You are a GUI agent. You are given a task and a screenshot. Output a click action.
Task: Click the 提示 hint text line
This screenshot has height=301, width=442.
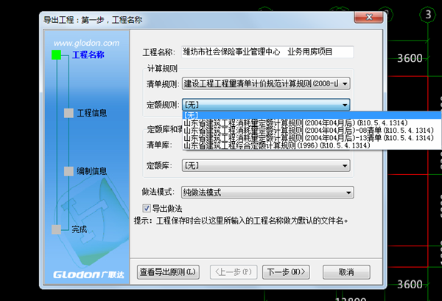(242, 221)
